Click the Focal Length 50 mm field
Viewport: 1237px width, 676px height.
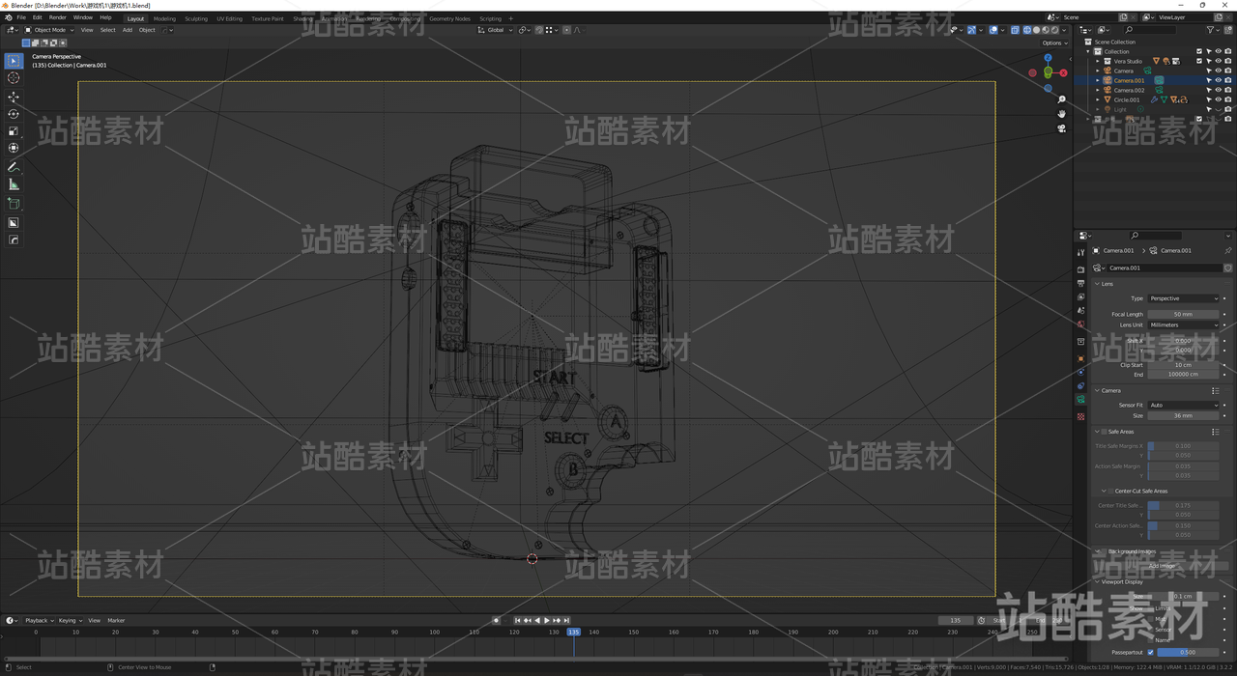click(1184, 314)
